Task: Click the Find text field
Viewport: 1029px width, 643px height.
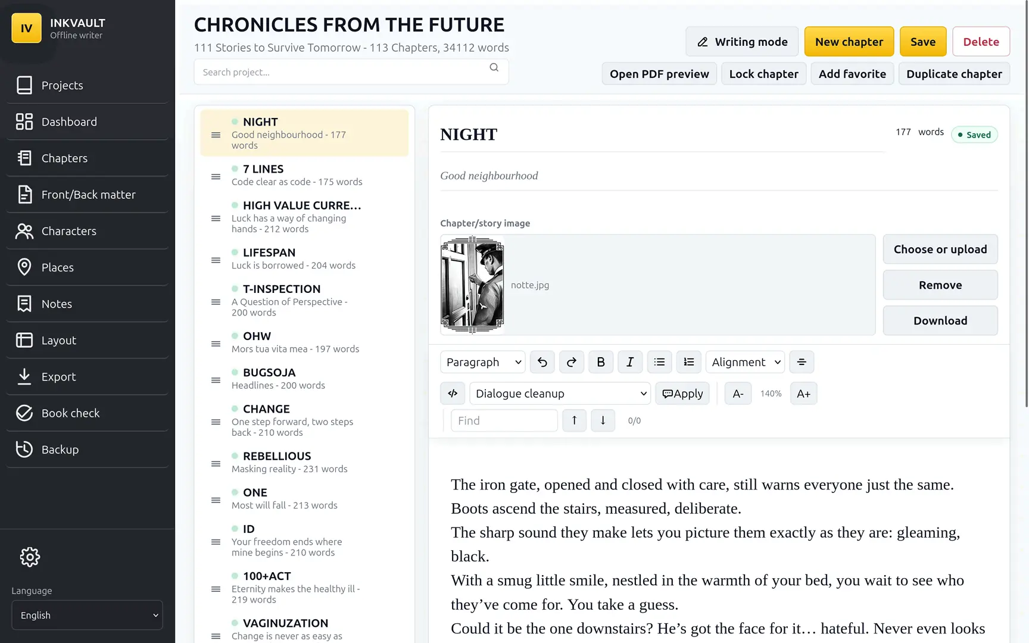Action: [504, 420]
